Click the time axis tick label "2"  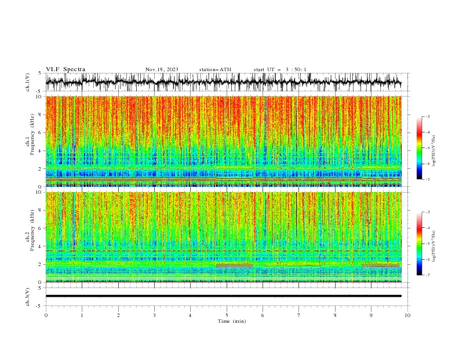pyautogui.click(x=118, y=315)
